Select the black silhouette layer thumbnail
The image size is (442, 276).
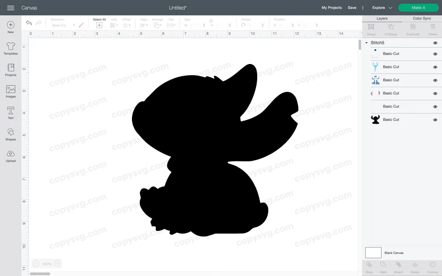click(375, 120)
